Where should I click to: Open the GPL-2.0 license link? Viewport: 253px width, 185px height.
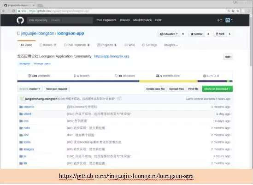click(211, 76)
